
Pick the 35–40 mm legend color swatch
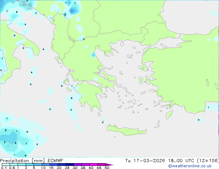pyautogui.click(x=85, y=165)
